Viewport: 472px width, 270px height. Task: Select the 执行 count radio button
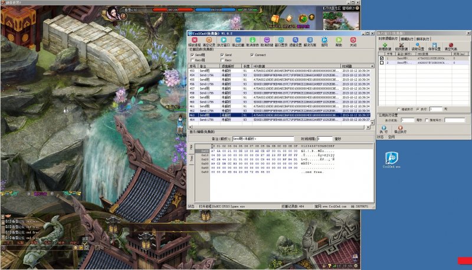[x=418, y=109]
